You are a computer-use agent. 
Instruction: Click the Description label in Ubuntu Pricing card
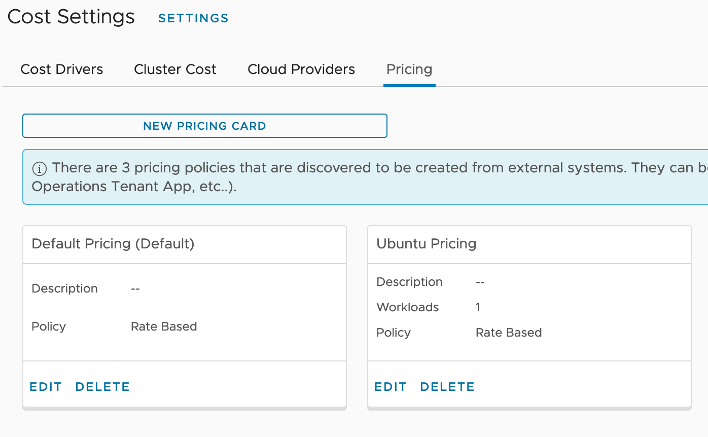[x=409, y=282]
